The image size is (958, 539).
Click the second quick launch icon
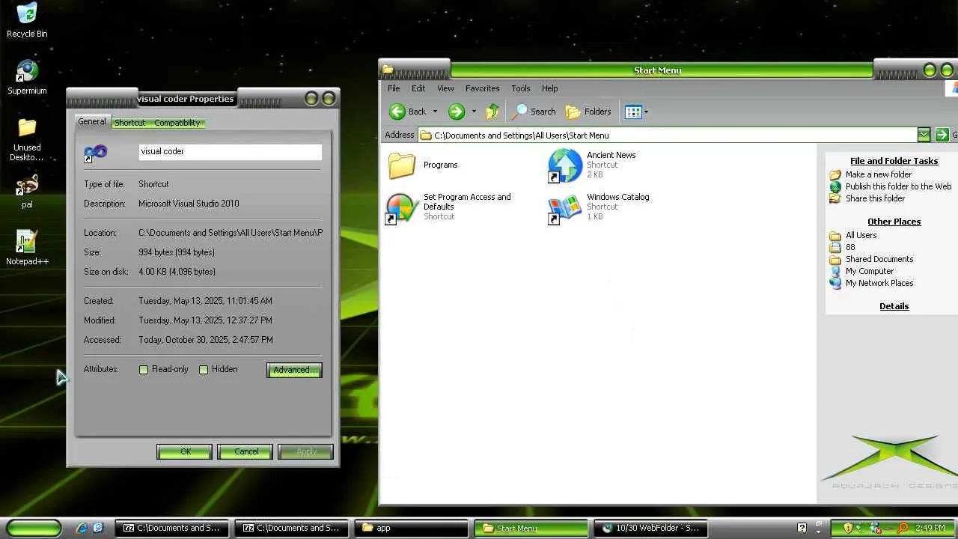coord(98,528)
